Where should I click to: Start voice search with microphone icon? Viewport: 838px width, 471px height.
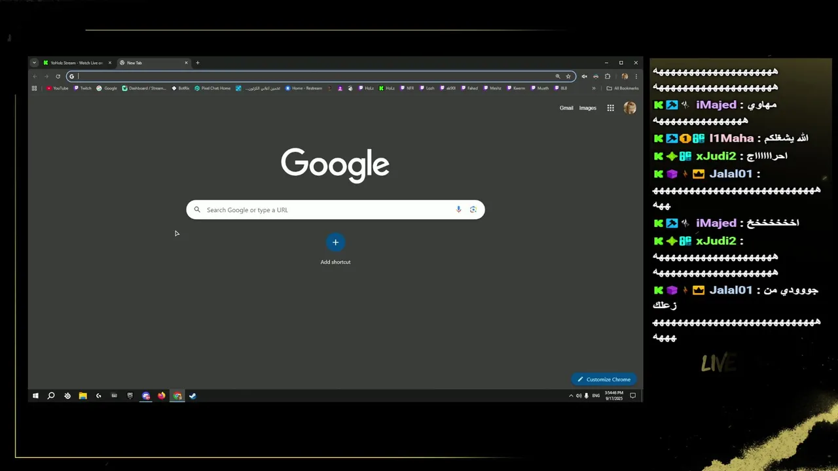click(x=458, y=209)
